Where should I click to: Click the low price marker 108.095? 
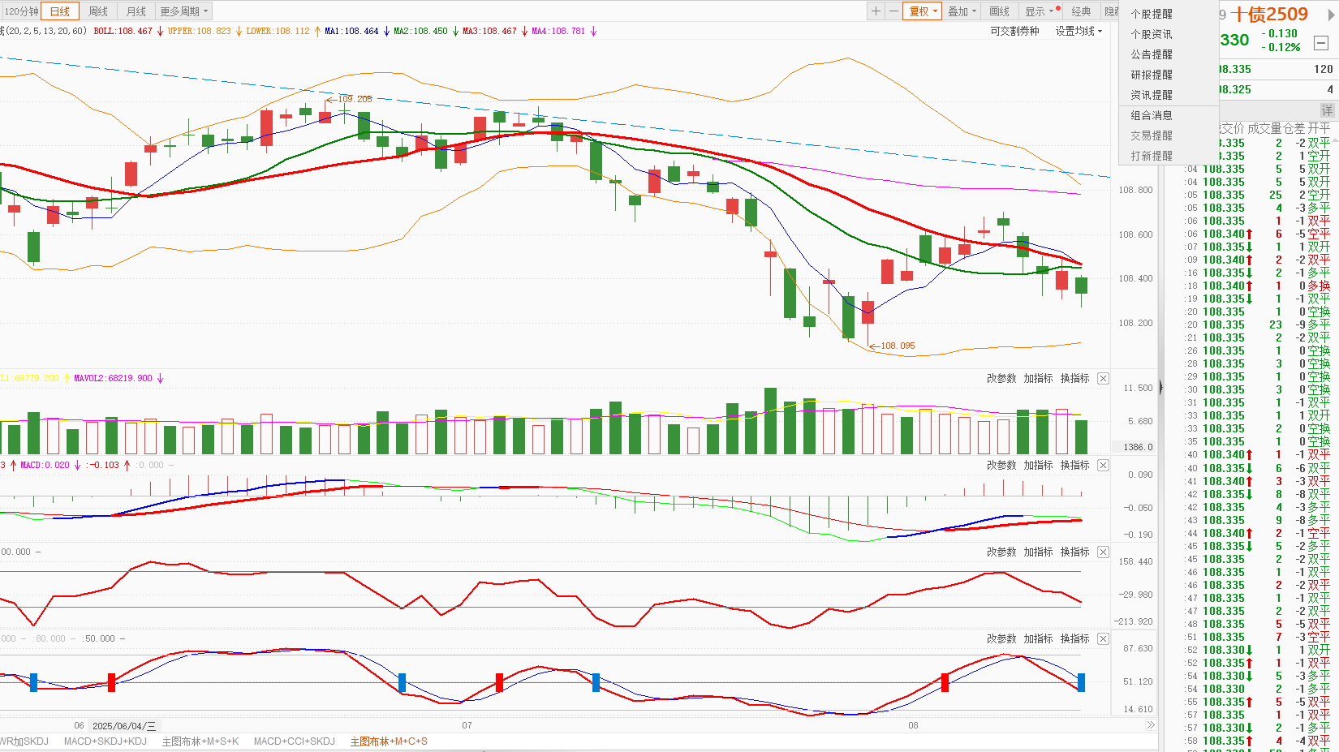tap(898, 346)
